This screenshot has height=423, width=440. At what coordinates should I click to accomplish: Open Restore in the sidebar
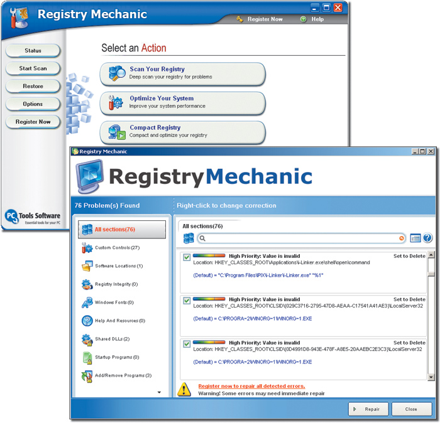coord(33,86)
